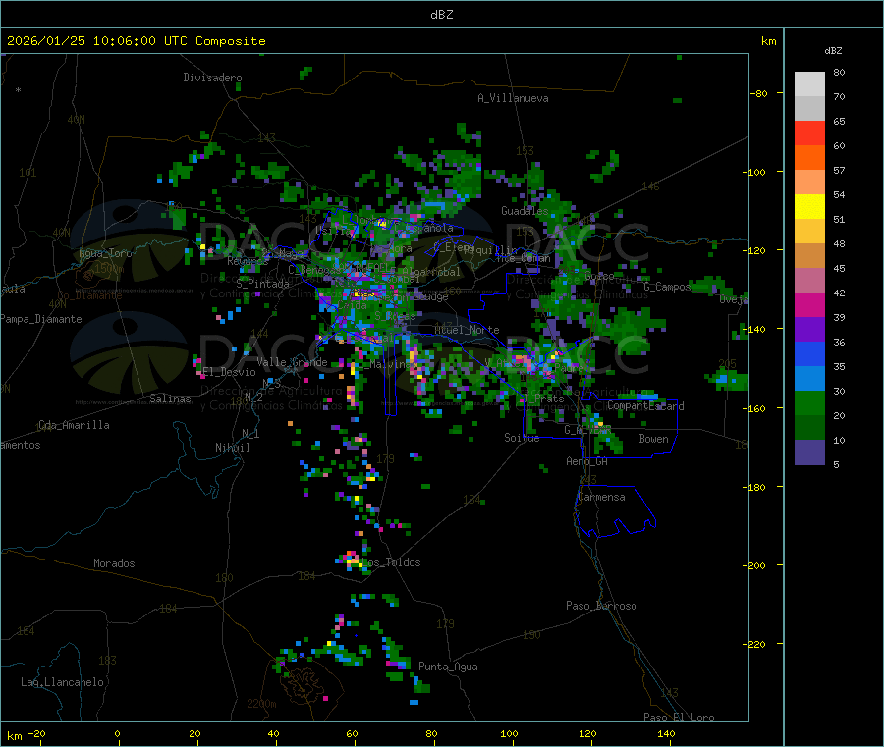Click the A_Villanueva location label

coord(513,98)
